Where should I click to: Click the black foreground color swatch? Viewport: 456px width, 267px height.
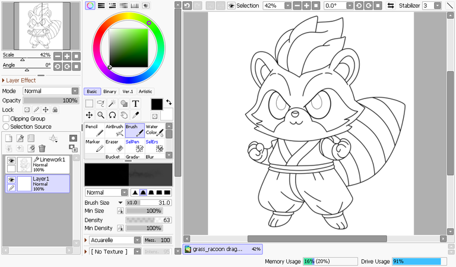click(157, 104)
